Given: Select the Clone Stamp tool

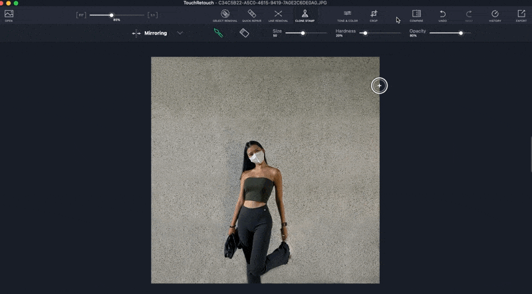Looking at the screenshot, I should click(305, 15).
